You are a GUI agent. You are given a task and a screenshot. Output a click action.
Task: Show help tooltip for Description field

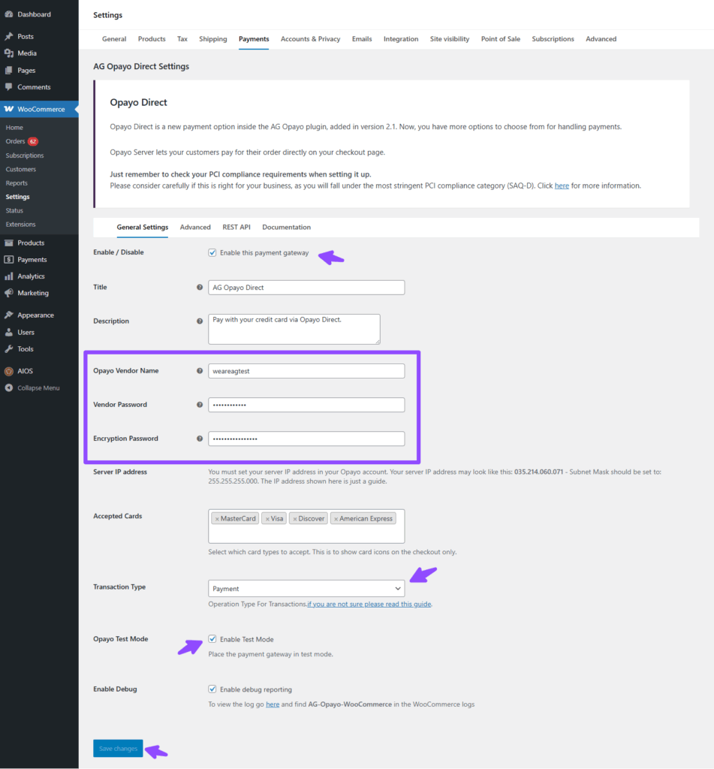click(200, 321)
